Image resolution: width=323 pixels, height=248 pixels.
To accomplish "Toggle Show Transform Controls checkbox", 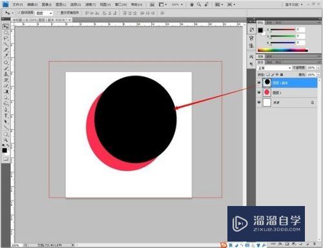I will coord(58,13).
